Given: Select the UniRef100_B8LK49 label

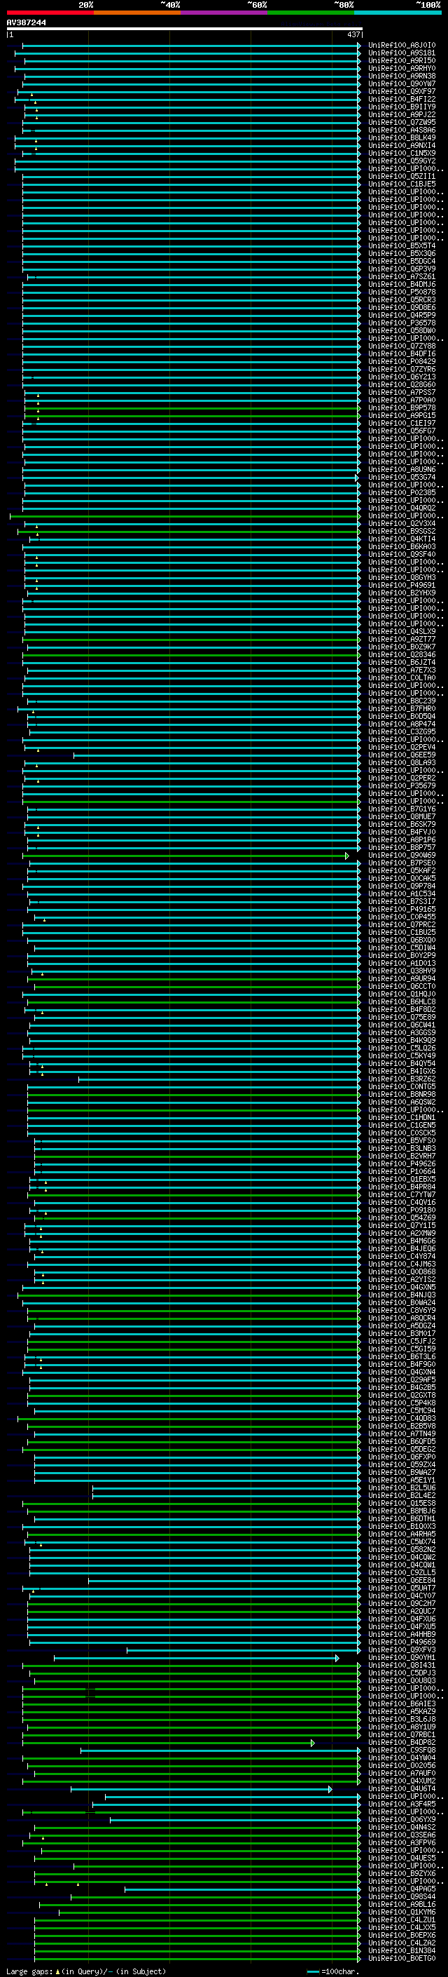Looking at the screenshot, I should pyautogui.click(x=402, y=137).
